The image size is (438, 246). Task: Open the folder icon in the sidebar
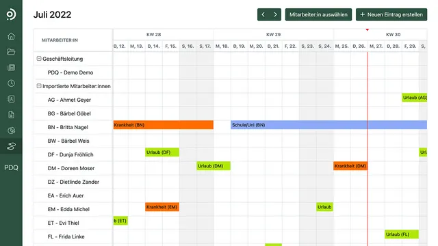click(11, 52)
